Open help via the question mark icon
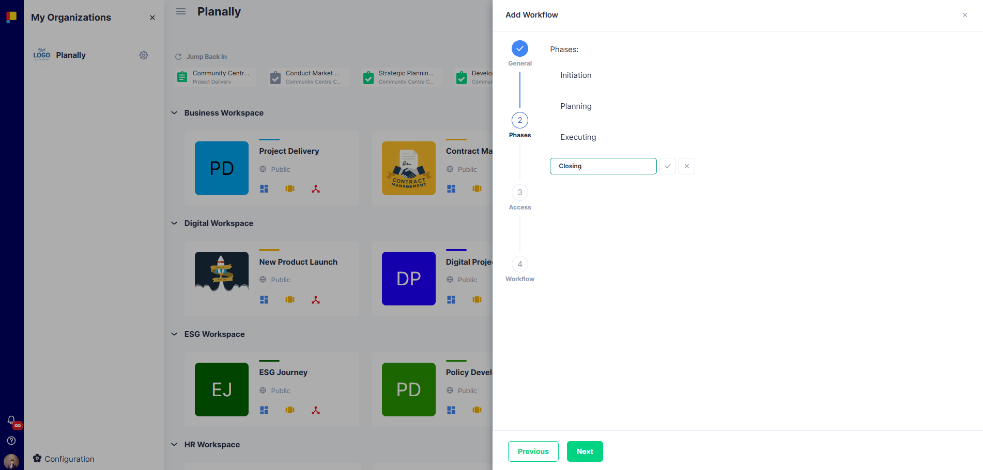The height and width of the screenshot is (470, 983). click(x=11, y=441)
